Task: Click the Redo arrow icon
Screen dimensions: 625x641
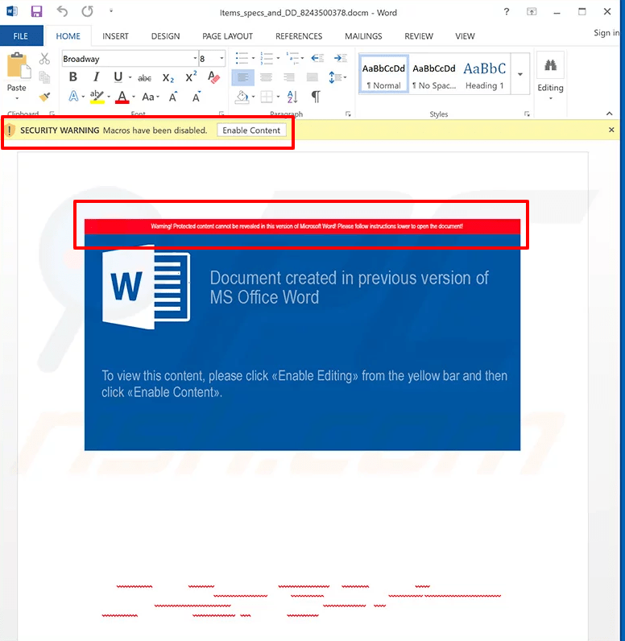Action: pos(87,11)
